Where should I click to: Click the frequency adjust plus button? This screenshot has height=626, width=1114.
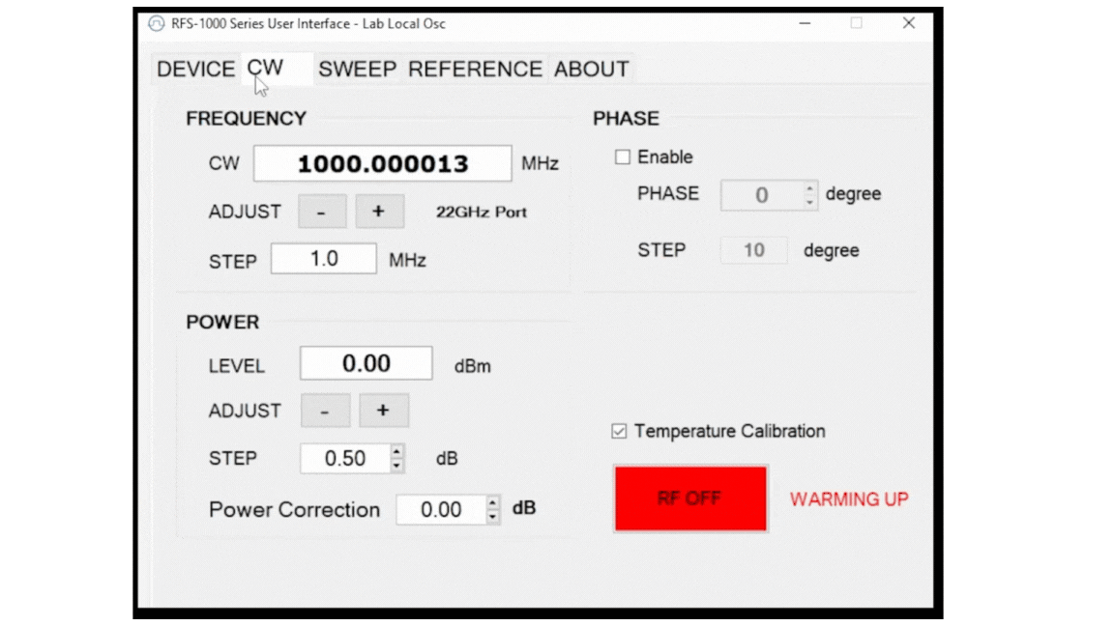379,212
